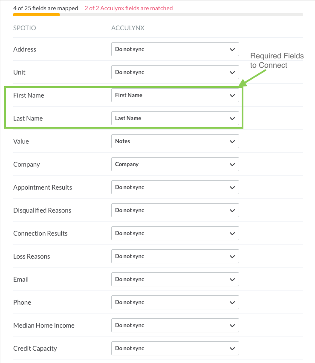Viewport: 315px width, 363px height.
Task: Expand the Credit Capacity dropdown
Action: (x=175, y=348)
